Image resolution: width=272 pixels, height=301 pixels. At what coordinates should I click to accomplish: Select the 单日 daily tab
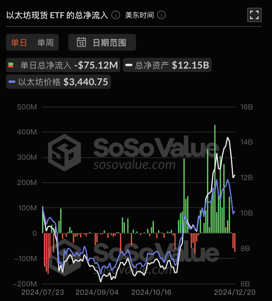point(19,42)
